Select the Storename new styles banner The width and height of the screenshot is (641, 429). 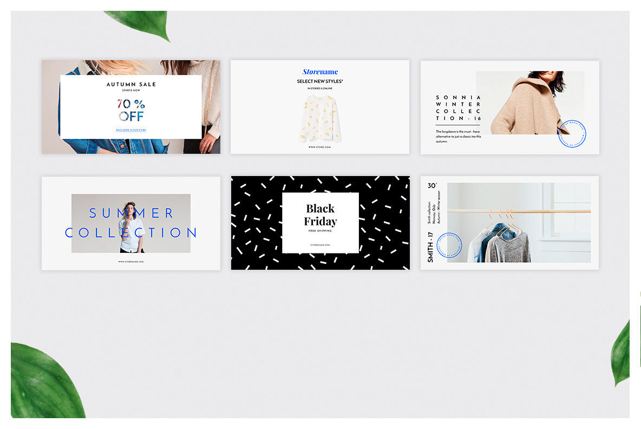tap(319, 107)
